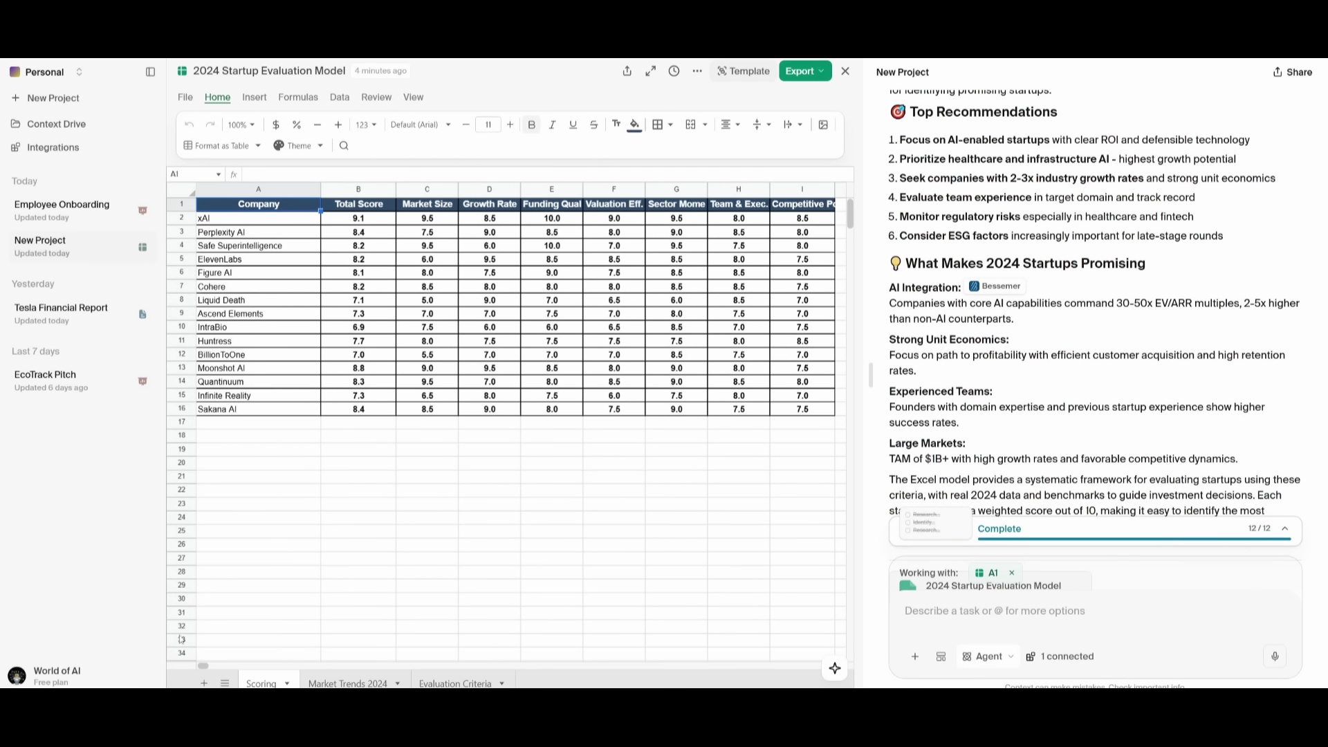Open the Theme palette menu
The height and width of the screenshot is (747, 1328).
coord(298,146)
